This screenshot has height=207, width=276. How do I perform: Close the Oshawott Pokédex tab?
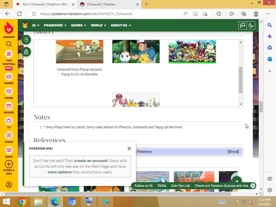click(137, 4)
